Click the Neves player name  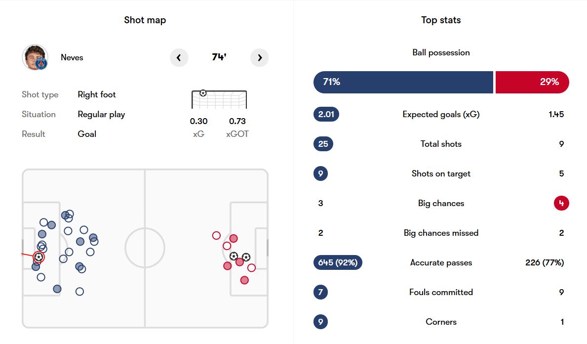tap(72, 57)
